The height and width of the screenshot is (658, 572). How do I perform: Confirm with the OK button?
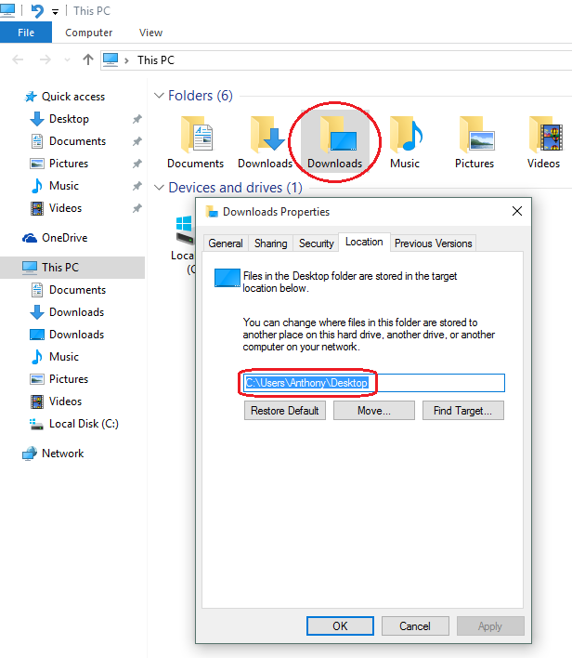pyautogui.click(x=340, y=626)
